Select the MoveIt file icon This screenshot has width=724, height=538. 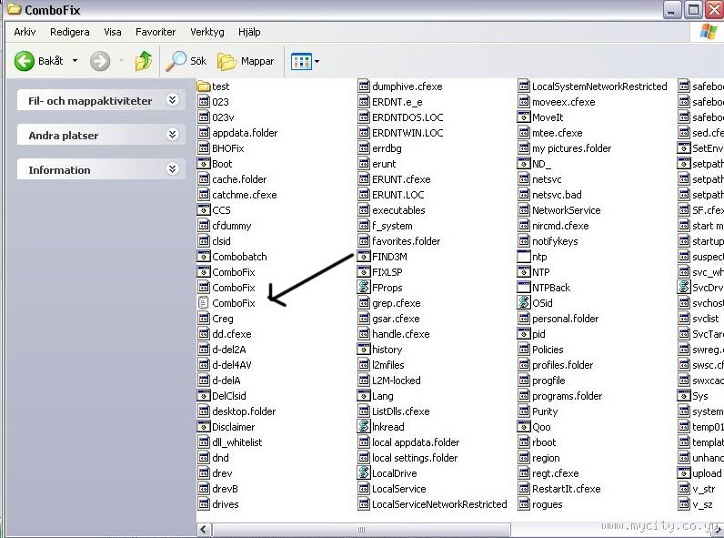coord(524,117)
